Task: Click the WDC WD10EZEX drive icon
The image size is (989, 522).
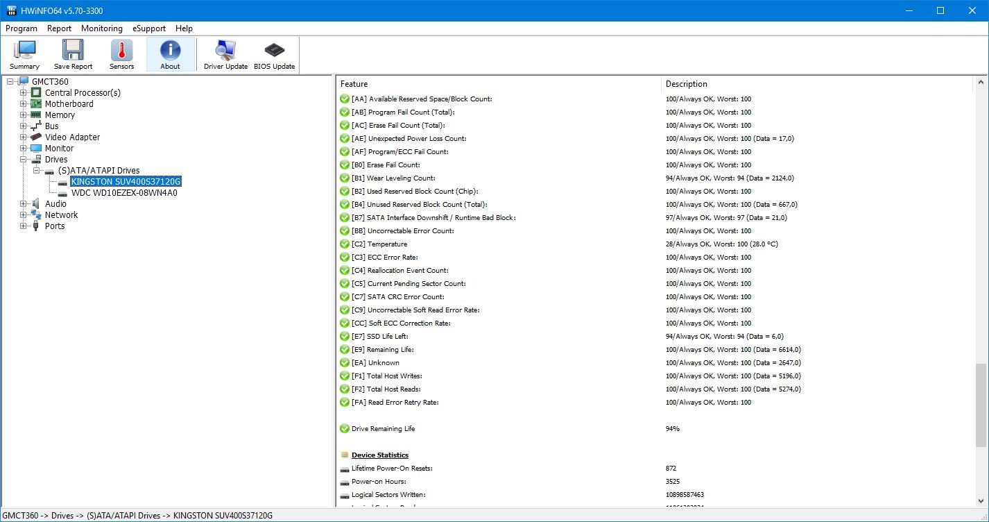Action: 63,193
